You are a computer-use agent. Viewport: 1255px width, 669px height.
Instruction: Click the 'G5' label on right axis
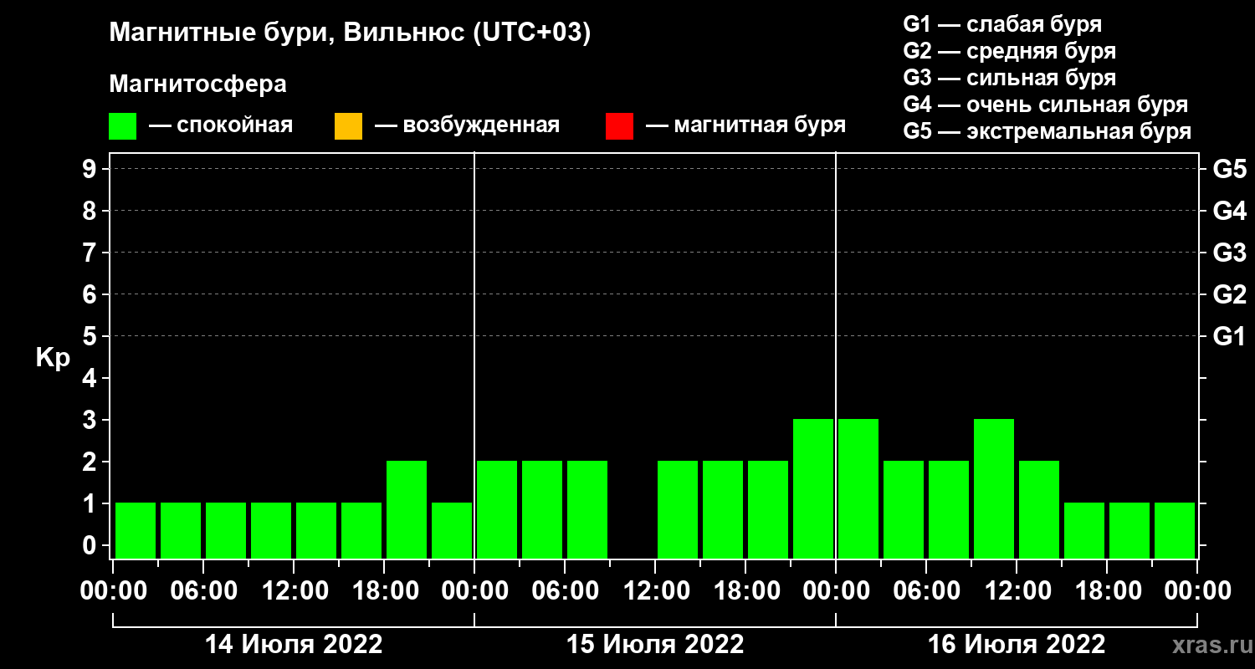pos(1229,170)
